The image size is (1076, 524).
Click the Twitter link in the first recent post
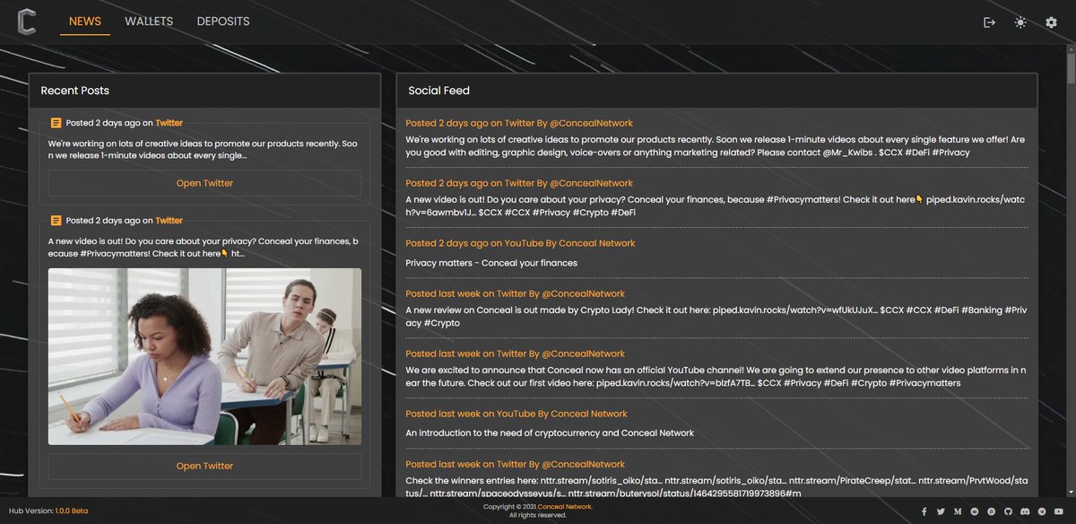point(169,123)
